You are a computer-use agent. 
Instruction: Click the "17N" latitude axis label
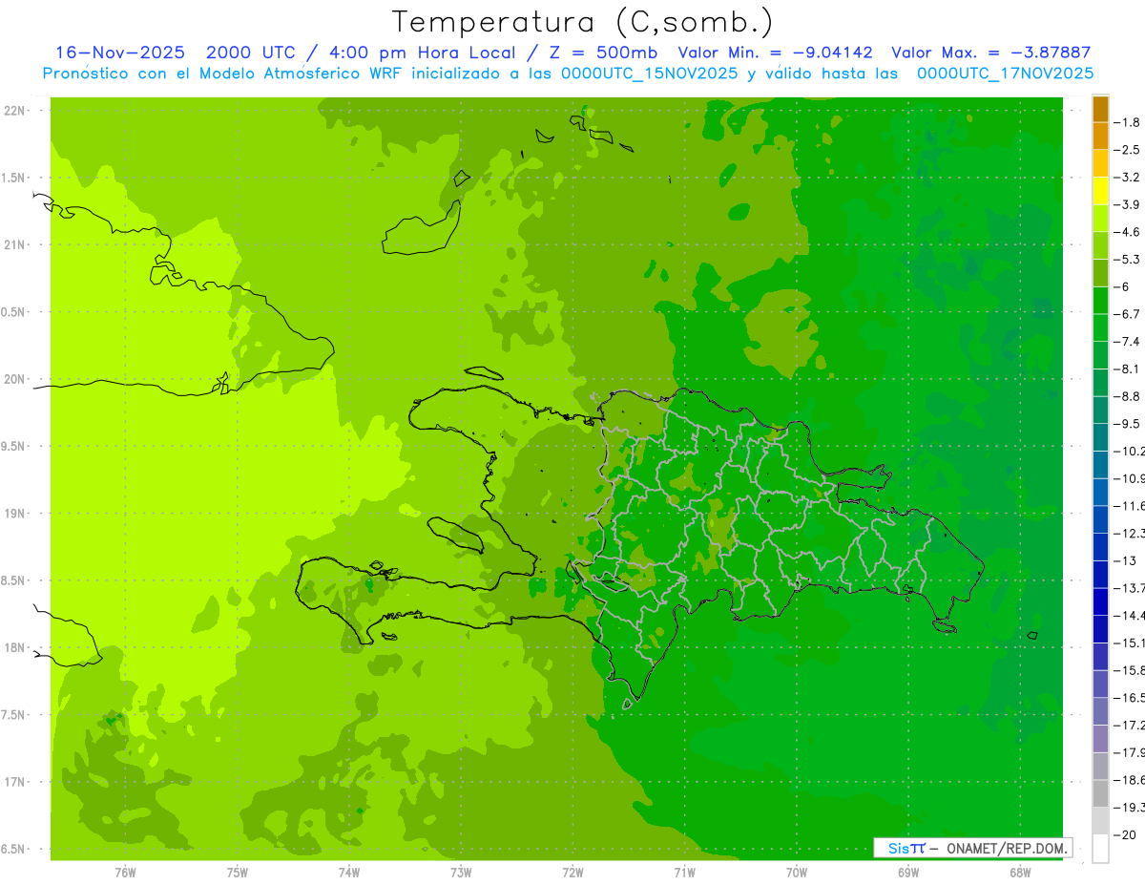14,782
